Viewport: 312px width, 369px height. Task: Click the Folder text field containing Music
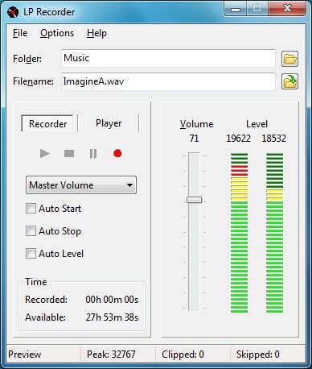click(x=168, y=58)
